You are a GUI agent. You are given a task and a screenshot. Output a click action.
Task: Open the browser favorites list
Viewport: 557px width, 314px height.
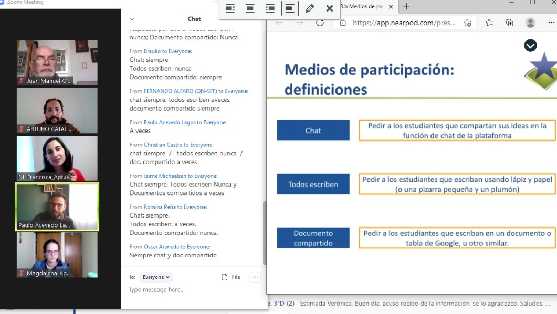[x=489, y=23]
